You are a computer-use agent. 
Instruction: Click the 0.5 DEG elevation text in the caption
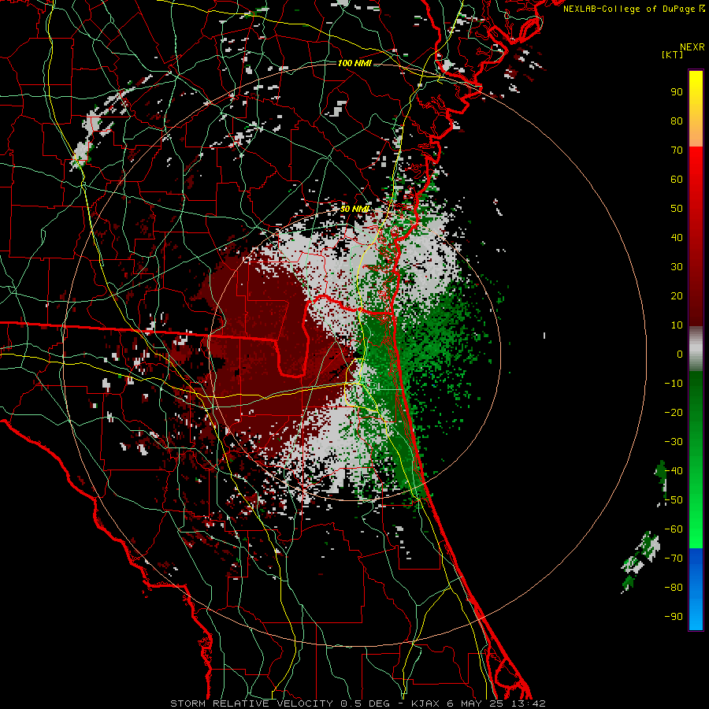(x=366, y=703)
